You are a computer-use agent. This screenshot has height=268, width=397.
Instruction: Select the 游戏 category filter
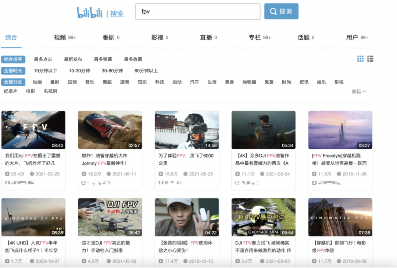tap(124, 82)
